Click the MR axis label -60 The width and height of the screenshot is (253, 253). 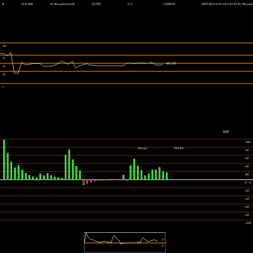pyautogui.click(x=247, y=207)
